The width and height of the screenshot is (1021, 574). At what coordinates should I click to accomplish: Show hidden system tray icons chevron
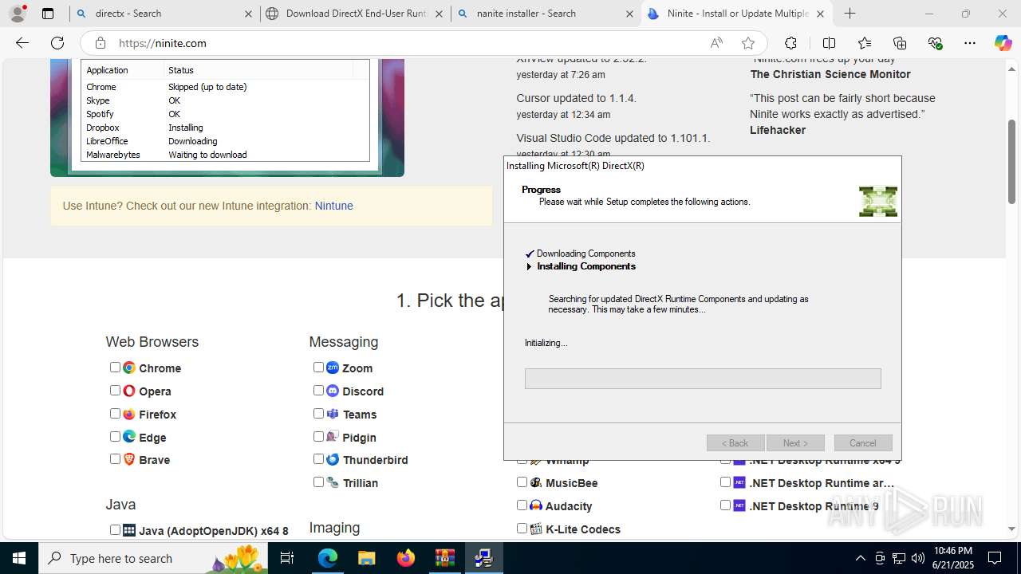click(860, 558)
